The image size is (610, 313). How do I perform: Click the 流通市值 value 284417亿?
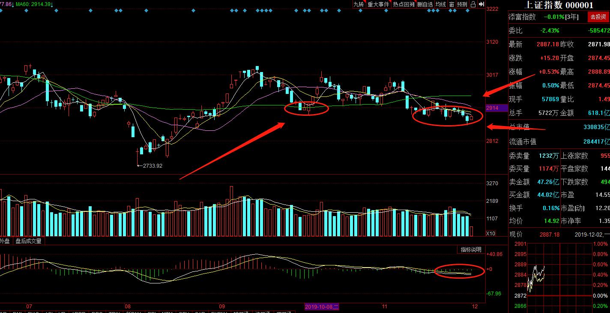click(x=596, y=141)
